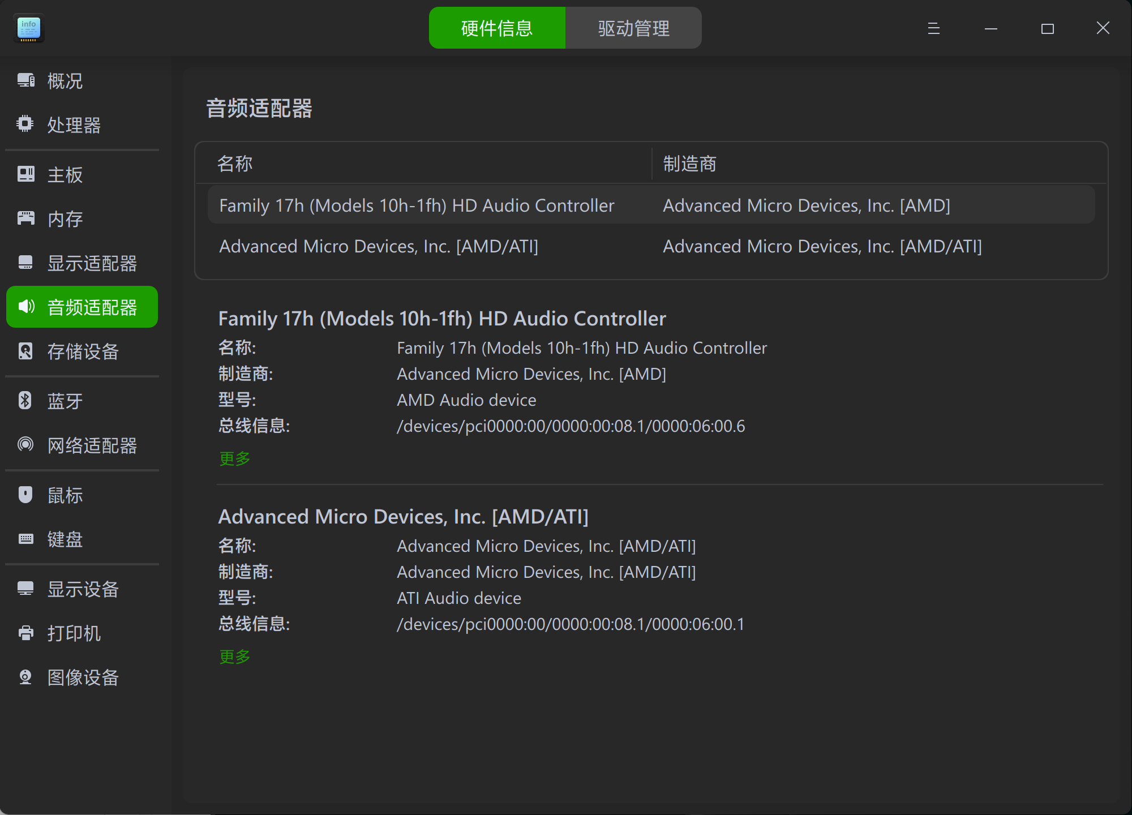Click the webcam image device icon
Viewport: 1132px width, 815px height.
tap(25, 677)
